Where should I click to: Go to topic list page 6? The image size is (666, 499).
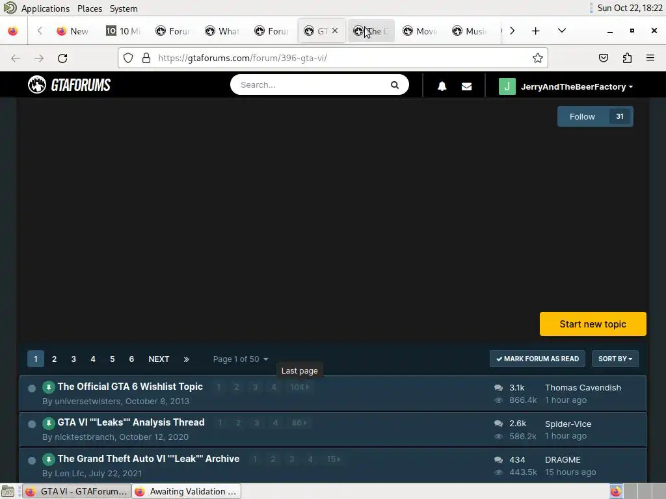coord(131,359)
